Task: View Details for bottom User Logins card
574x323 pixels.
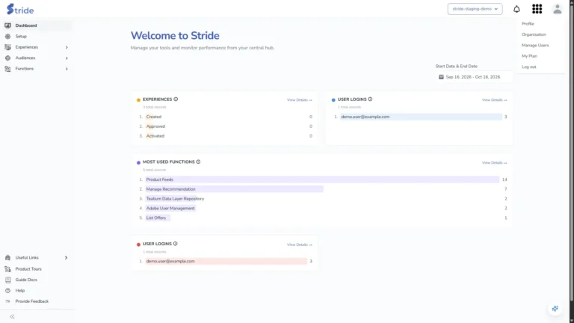Action: 300,244
